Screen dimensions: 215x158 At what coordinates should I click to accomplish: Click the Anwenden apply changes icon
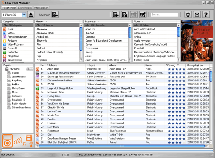pyautogui.click(x=55, y=15)
